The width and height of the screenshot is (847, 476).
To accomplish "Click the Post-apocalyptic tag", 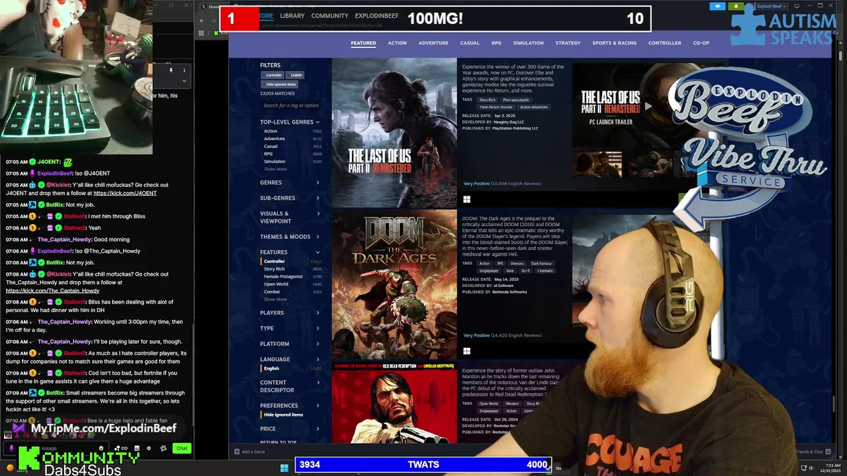I will (515, 100).
